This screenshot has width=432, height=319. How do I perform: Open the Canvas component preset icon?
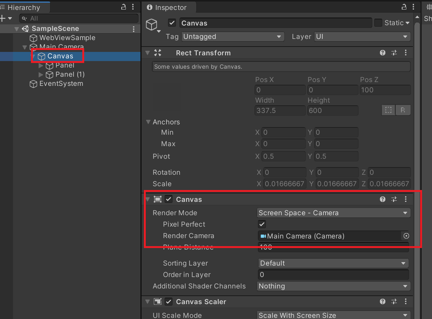tap(394, 199)
